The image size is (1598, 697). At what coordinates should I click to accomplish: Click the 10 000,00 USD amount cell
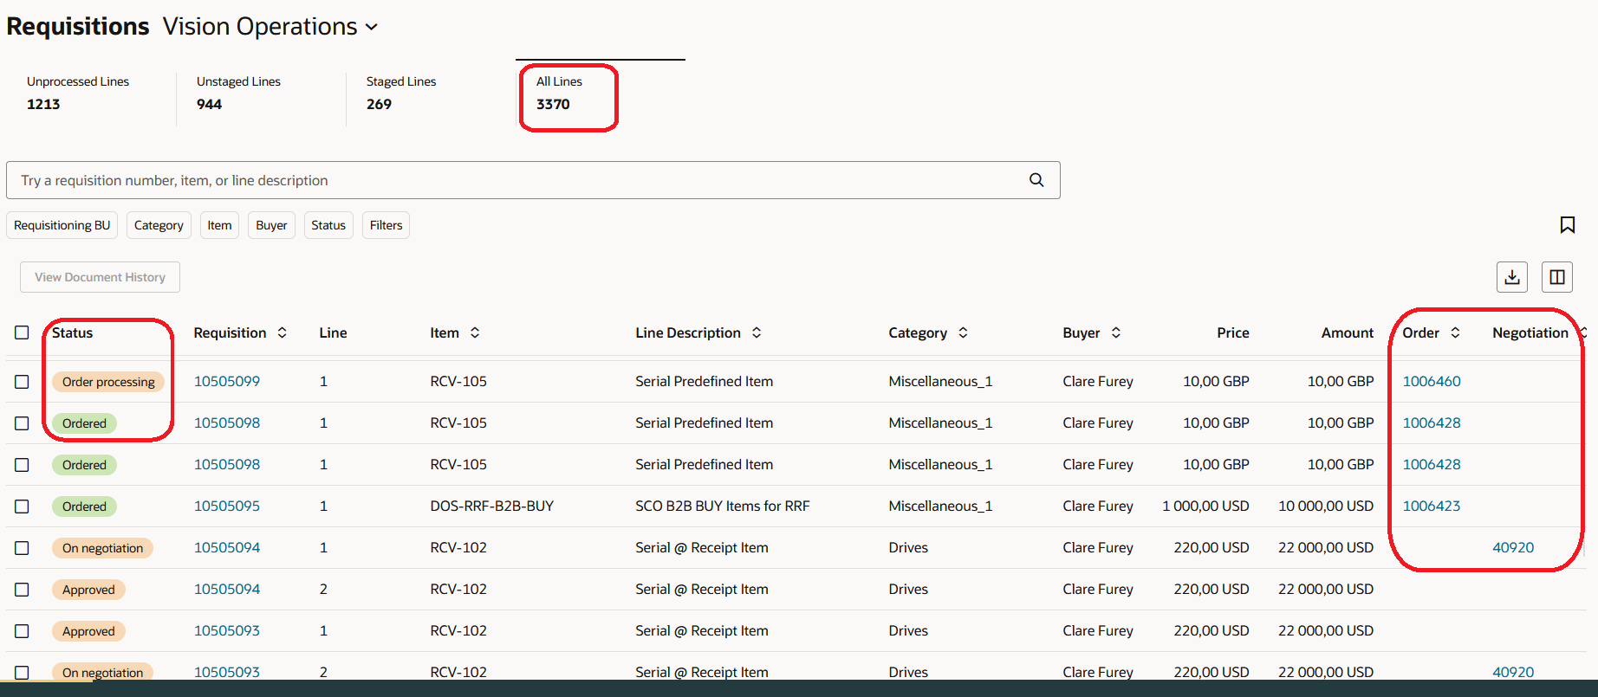click(x=1326, y=506)
